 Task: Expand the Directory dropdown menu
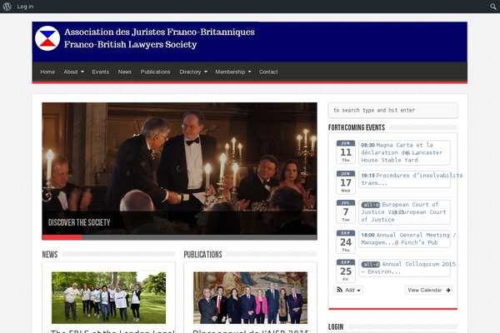coord(193,72)
